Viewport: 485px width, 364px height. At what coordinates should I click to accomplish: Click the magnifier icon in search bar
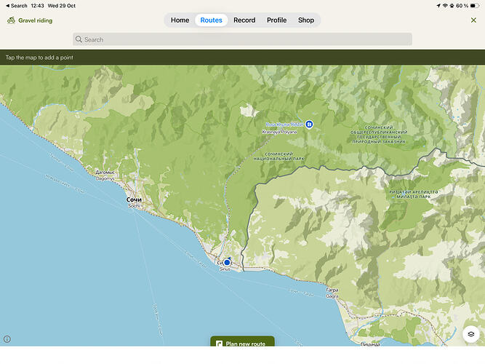point(79,39)
